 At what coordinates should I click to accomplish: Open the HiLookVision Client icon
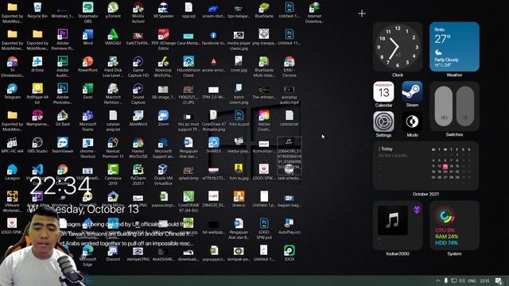[188, 66]
